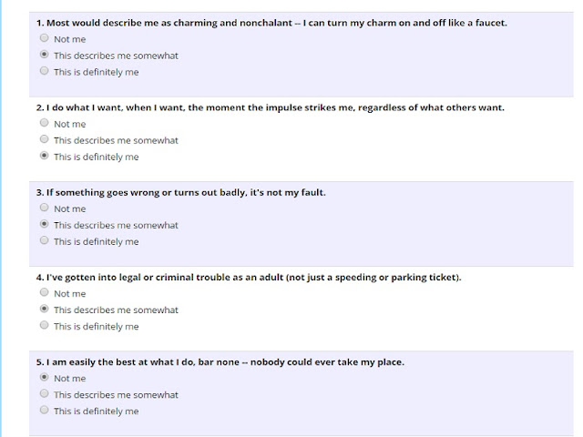Choose 'This describes me somewhat' for question 3
This screenshot has width=583, height=437.
(45, 224)
